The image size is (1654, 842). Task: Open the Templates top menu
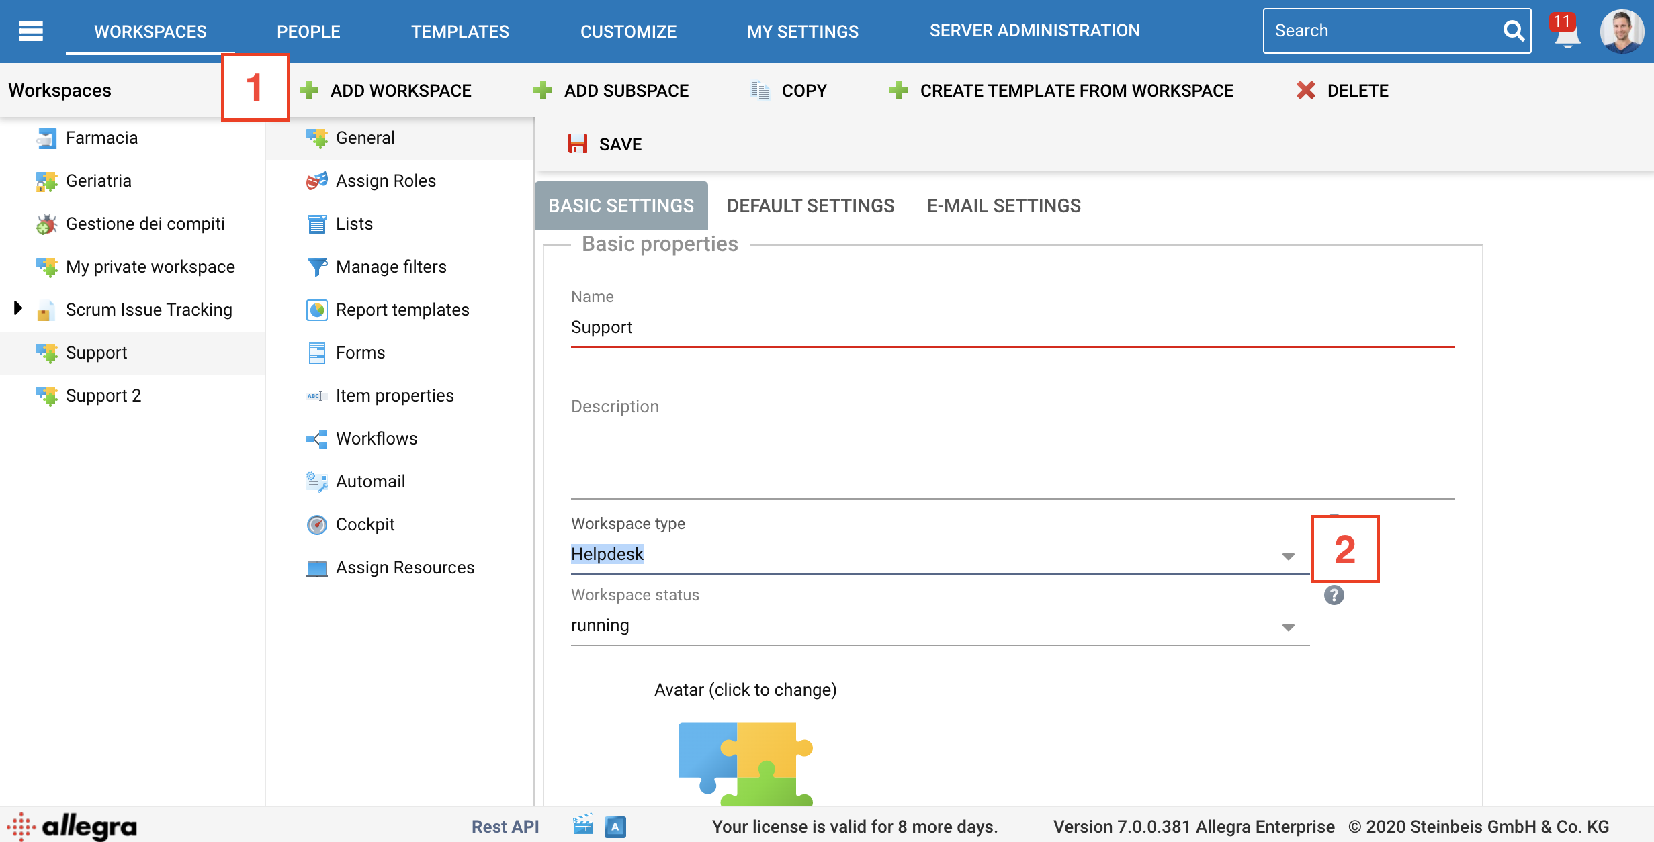[x=460, y=31]
